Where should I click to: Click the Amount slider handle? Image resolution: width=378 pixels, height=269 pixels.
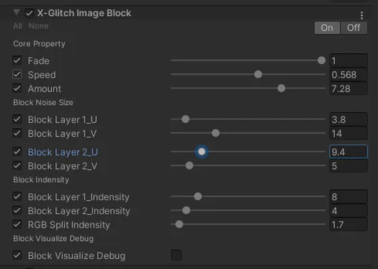click(281, 88)
